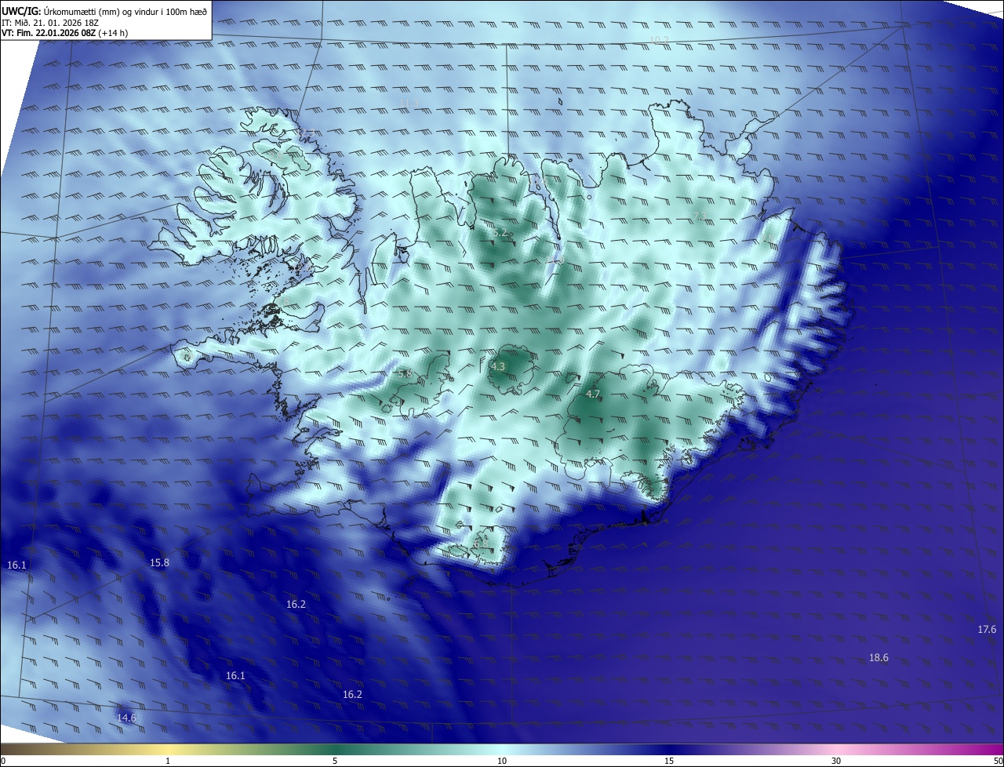Click the colorbar tick label '1'
The width and height of the screenshot is (1004, 767).
[168, 761]
